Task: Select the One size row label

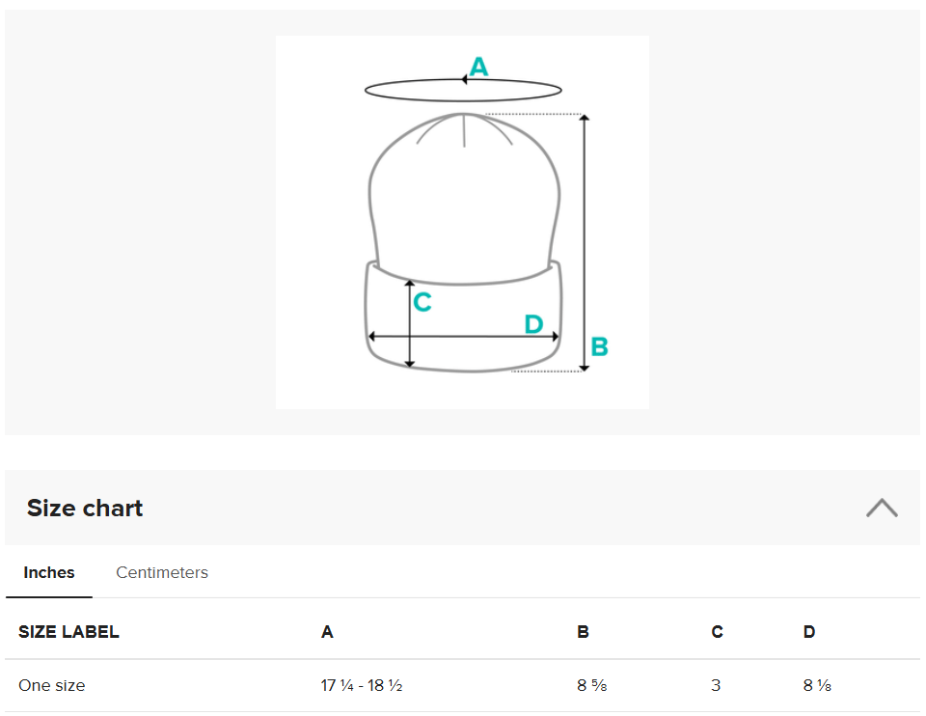Action: 52,685
